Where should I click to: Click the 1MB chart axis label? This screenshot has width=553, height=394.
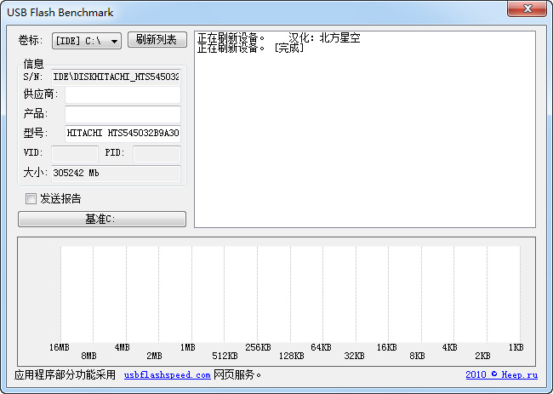click(x=188, y=347)
